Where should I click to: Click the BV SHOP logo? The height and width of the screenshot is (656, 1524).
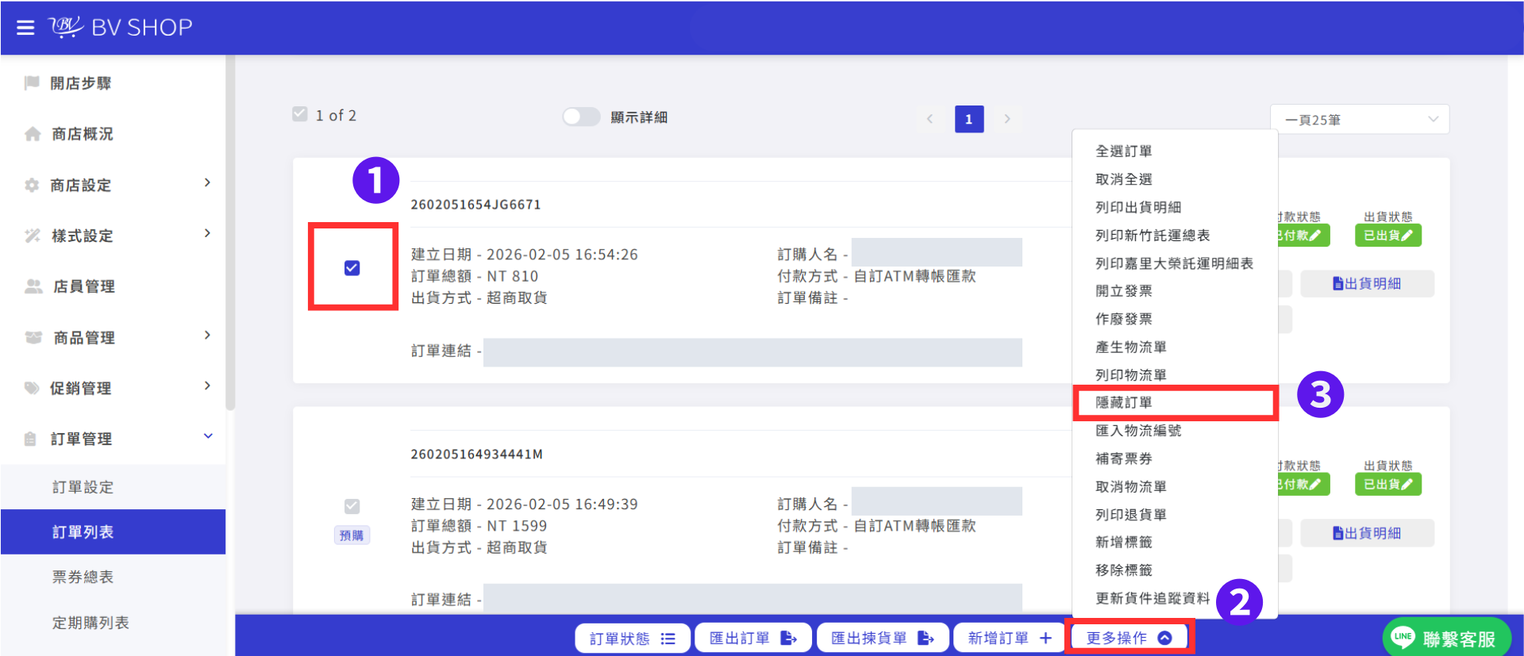point(121,28)
